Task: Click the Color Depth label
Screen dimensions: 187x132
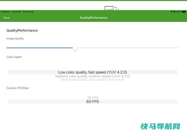Action: [14, 57]
